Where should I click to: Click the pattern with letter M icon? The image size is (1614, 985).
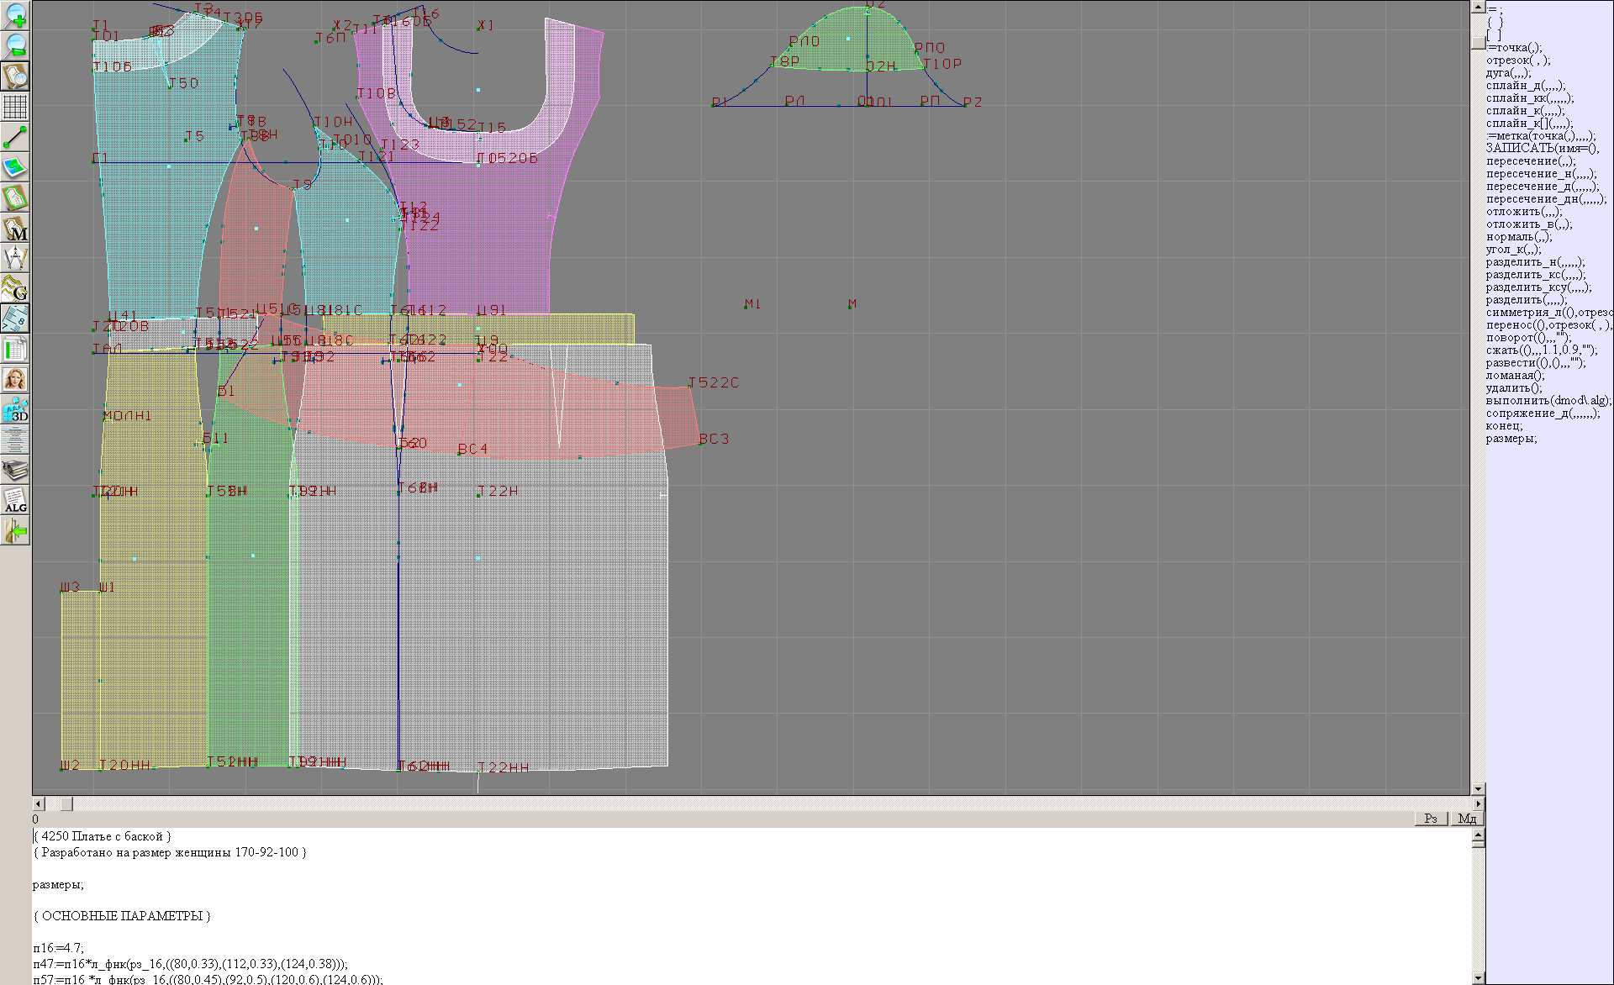(15, 228)
